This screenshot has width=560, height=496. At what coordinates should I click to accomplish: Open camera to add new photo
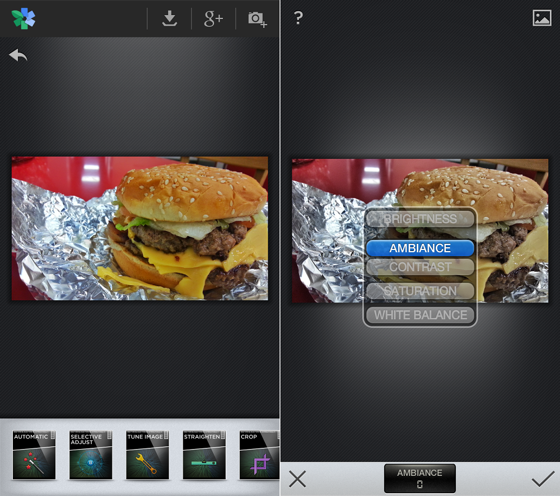coord(258,19)
